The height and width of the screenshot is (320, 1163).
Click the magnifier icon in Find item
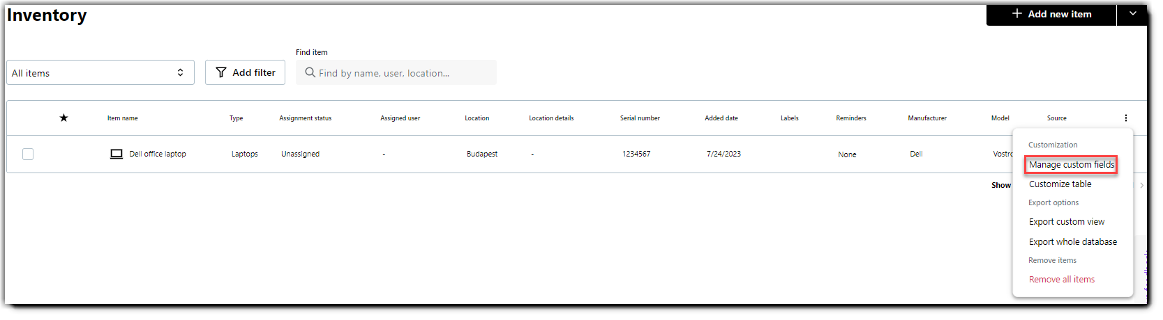pyautogui.click(x=310, y=72)
